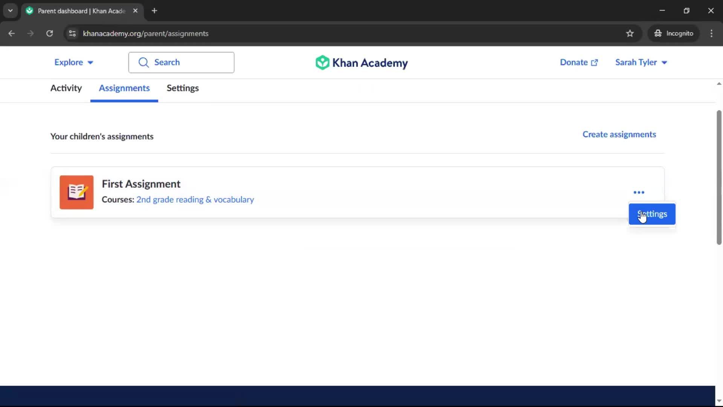Bookmark this page with the star icon
The width and height of the screenshot is (723, 407).
pyautogui.click(x=630, y=34)
